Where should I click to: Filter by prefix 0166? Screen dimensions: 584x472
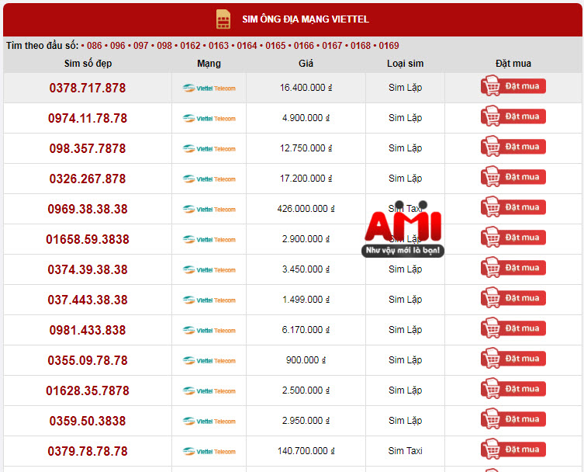point(304,46)
